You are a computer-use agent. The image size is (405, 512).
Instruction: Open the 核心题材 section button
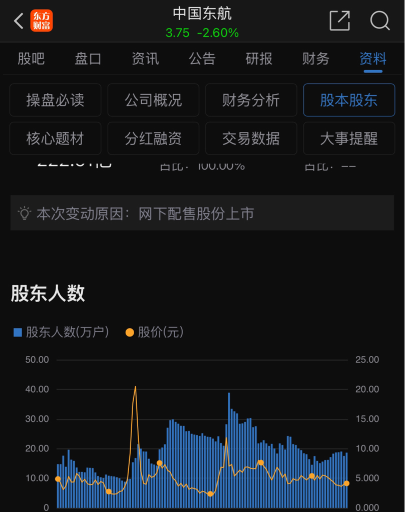(55, 138)
